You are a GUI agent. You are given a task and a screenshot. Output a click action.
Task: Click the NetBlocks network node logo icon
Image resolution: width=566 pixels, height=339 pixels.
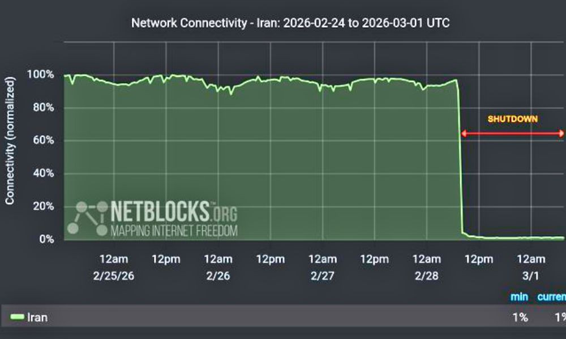[x=87, y=217]
